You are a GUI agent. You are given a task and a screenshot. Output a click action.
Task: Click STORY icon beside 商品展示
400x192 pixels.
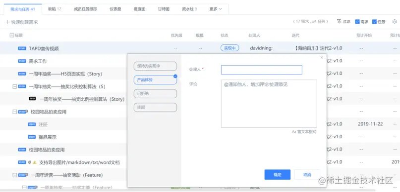[x=32, y=137]
